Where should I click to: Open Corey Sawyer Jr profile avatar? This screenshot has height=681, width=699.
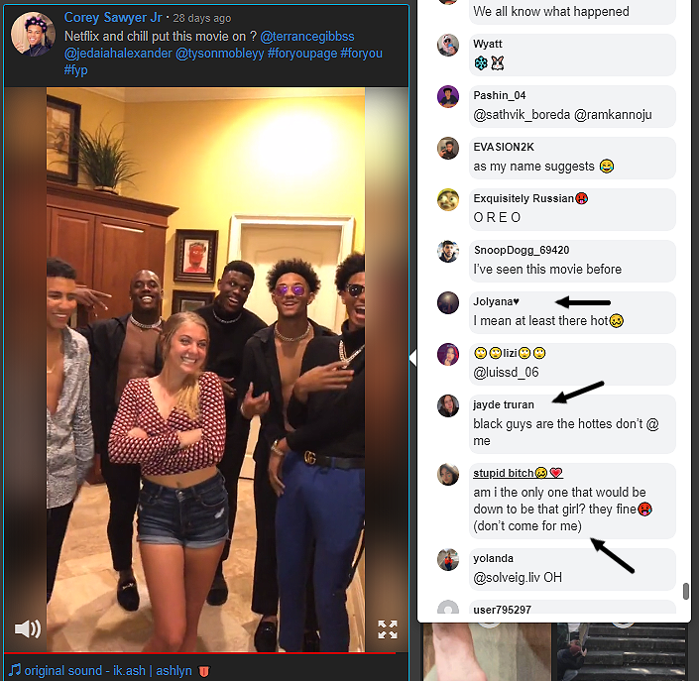point(33,35)
